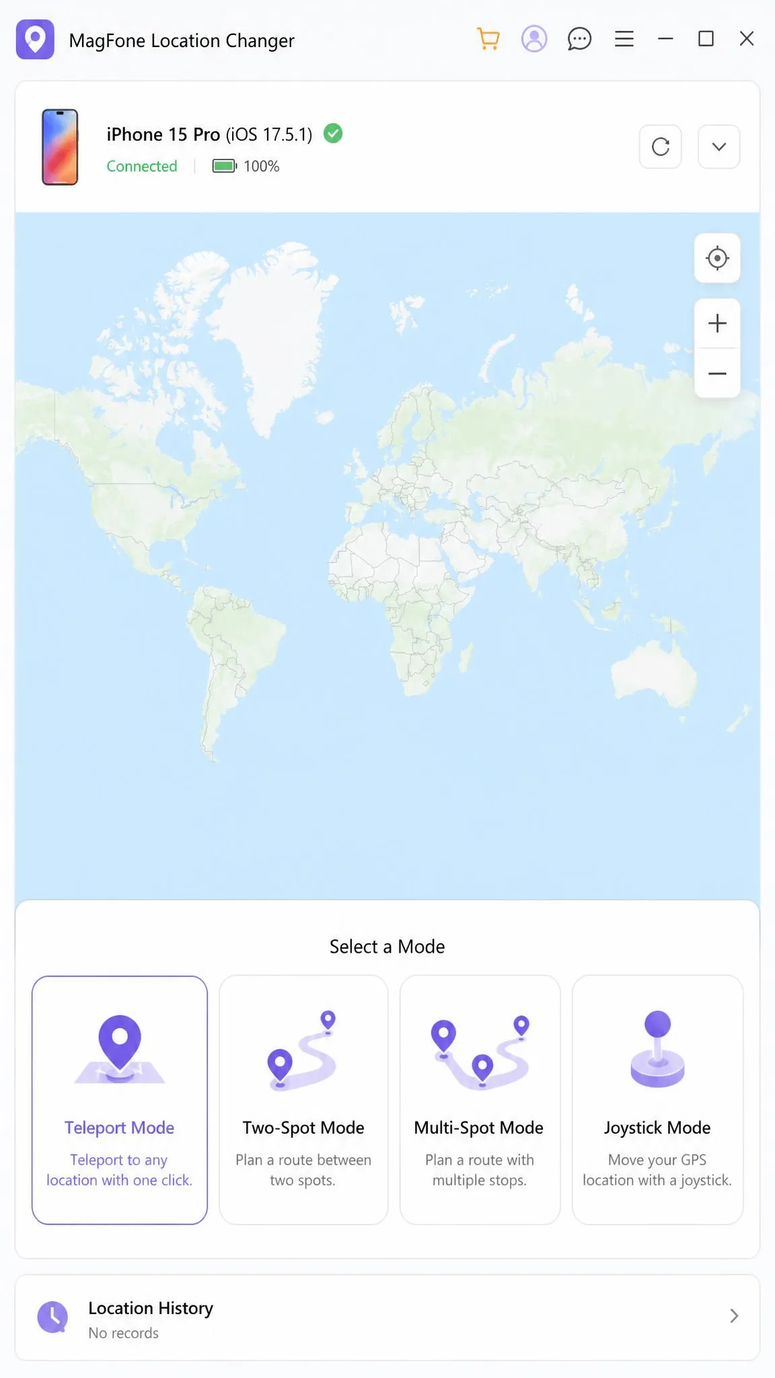Zoom out on the map

[x=718, y=373]
